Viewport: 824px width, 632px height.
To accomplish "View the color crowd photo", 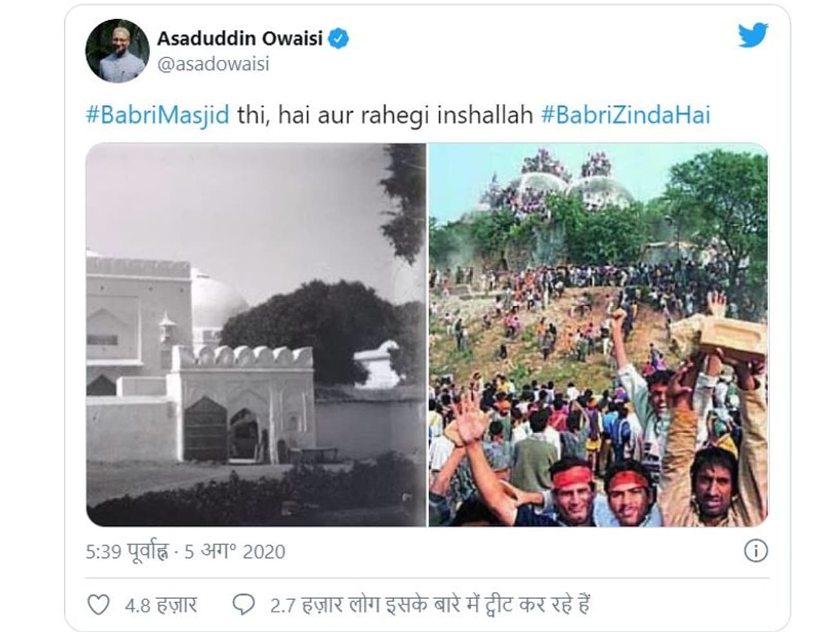I will coord(598,335).
